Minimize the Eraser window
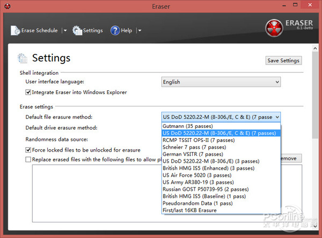322x238 pixels. coord(284,5)
